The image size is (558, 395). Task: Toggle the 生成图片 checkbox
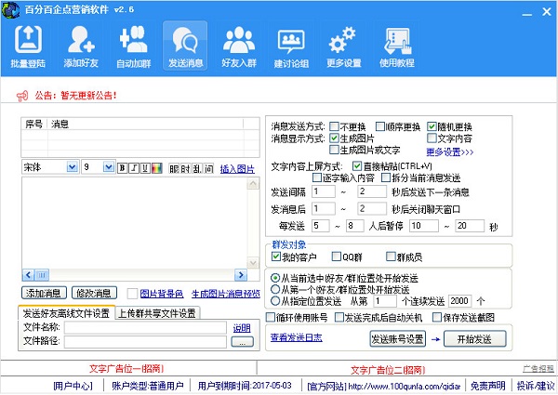click(334, 138)
